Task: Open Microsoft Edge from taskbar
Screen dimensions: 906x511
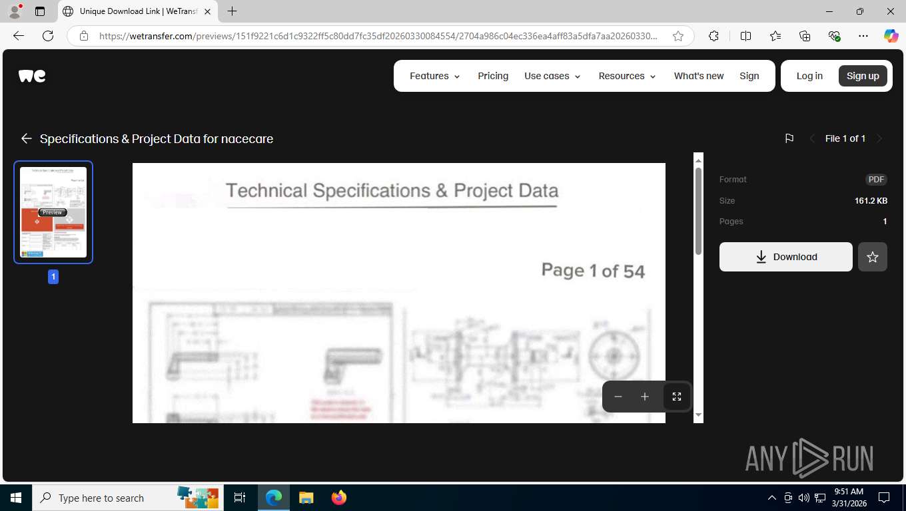Action: (x=274, y=498)
